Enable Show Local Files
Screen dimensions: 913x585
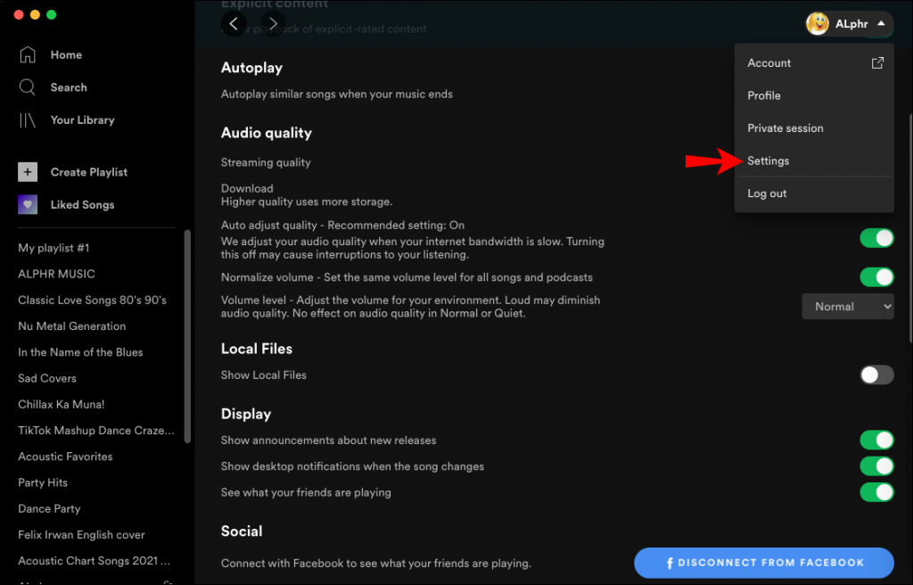876,375
